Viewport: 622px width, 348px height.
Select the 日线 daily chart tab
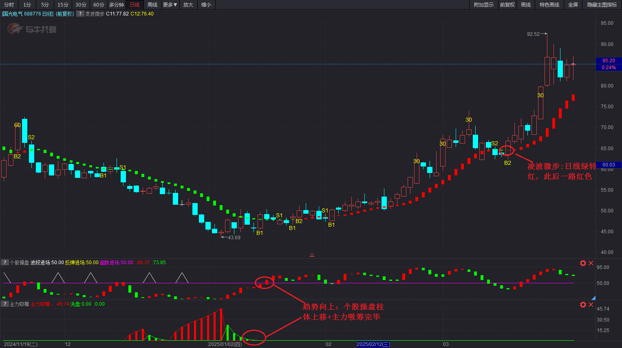point(135,5)
